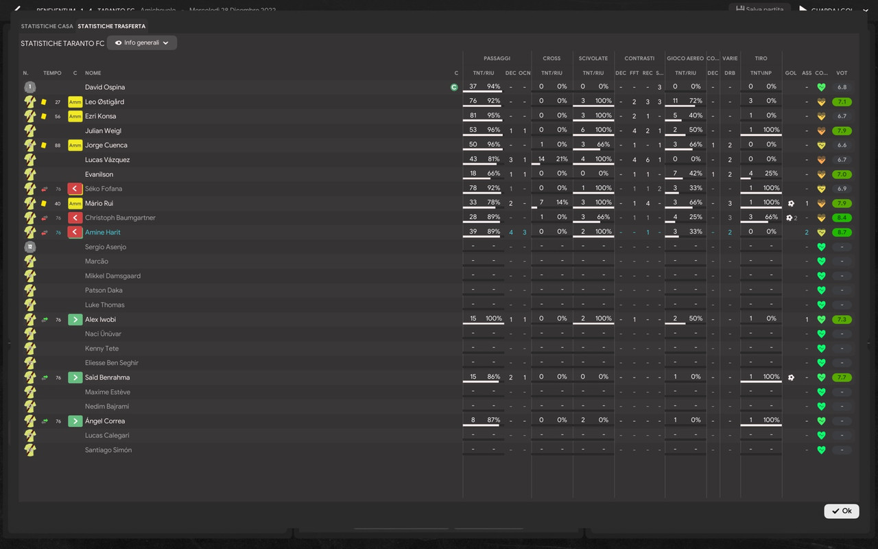This screenshot has height=549, width=878.
Task: Click Amine Harit's yellow condition heart
Action: [x=821, y=232]
